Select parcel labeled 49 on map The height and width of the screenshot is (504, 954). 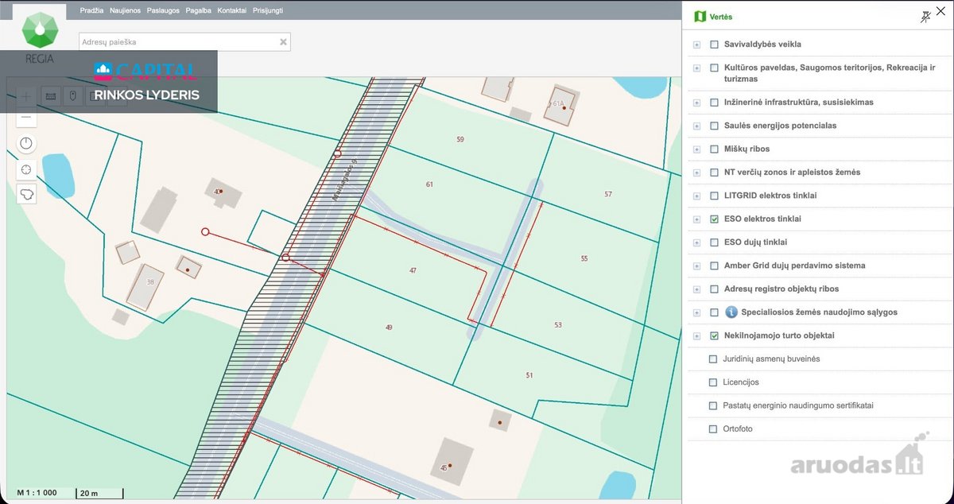[389, 327]
